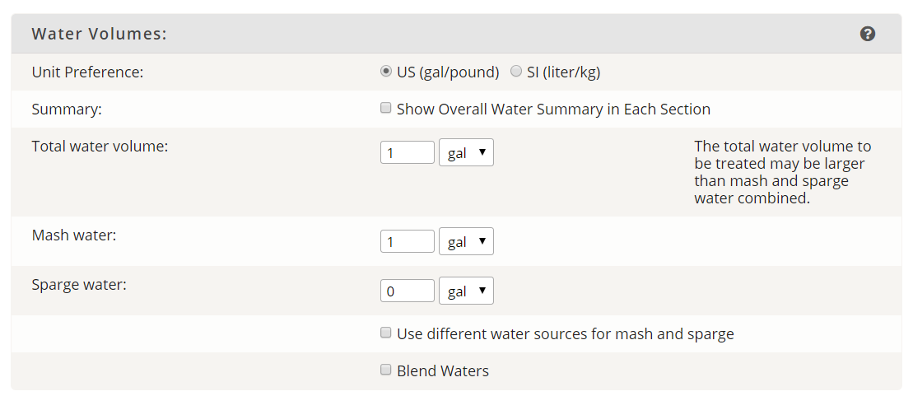The height and width of the screenshot is (396, 913).
Task: Click the total water volume explanatory note
Action: tap(783, 172)
